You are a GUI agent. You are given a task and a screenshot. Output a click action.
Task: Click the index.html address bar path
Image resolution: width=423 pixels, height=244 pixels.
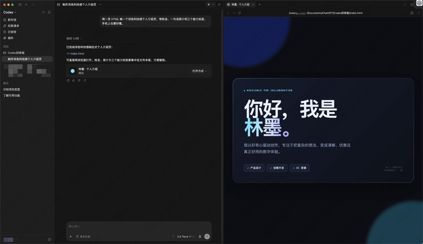point(325,13)
